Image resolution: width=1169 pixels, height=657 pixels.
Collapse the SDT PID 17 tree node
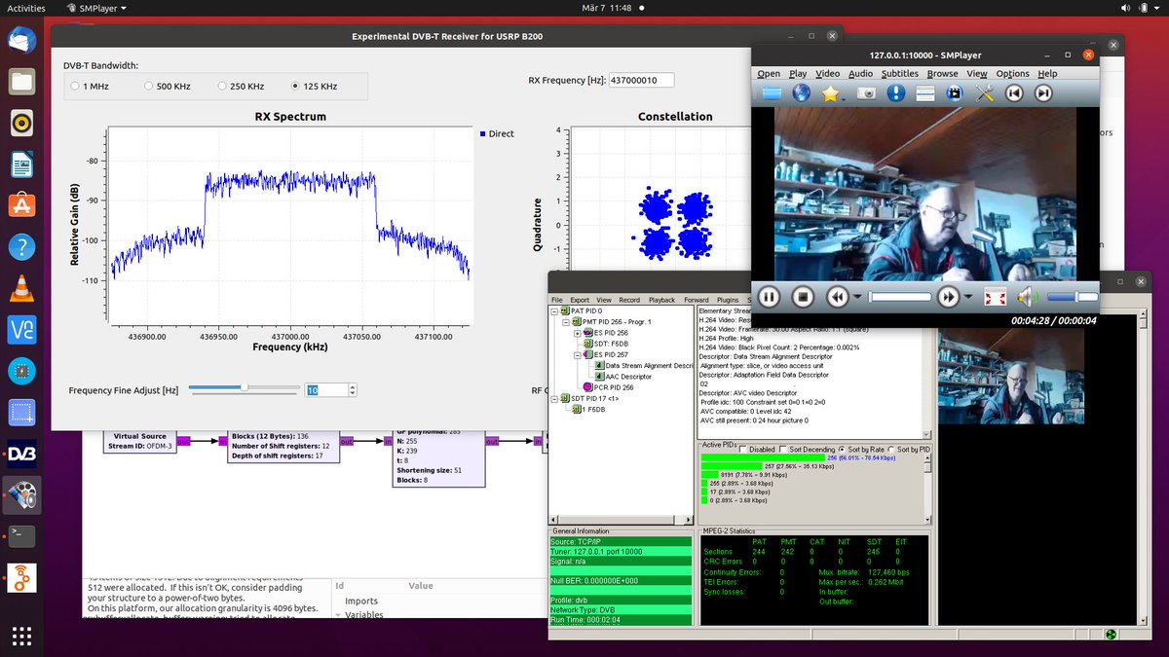tap(555, 398)
